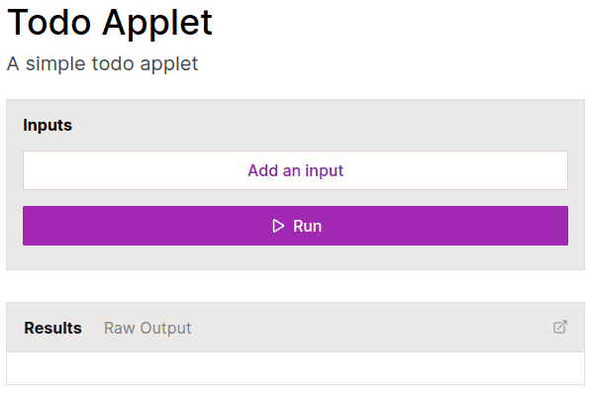This screenshot has width=594, height=397.
Task: Click the word 'Run' label text
Action: 307,226
